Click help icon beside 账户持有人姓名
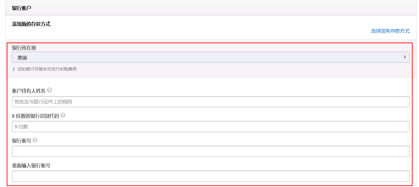 click(x=50, y=90)
